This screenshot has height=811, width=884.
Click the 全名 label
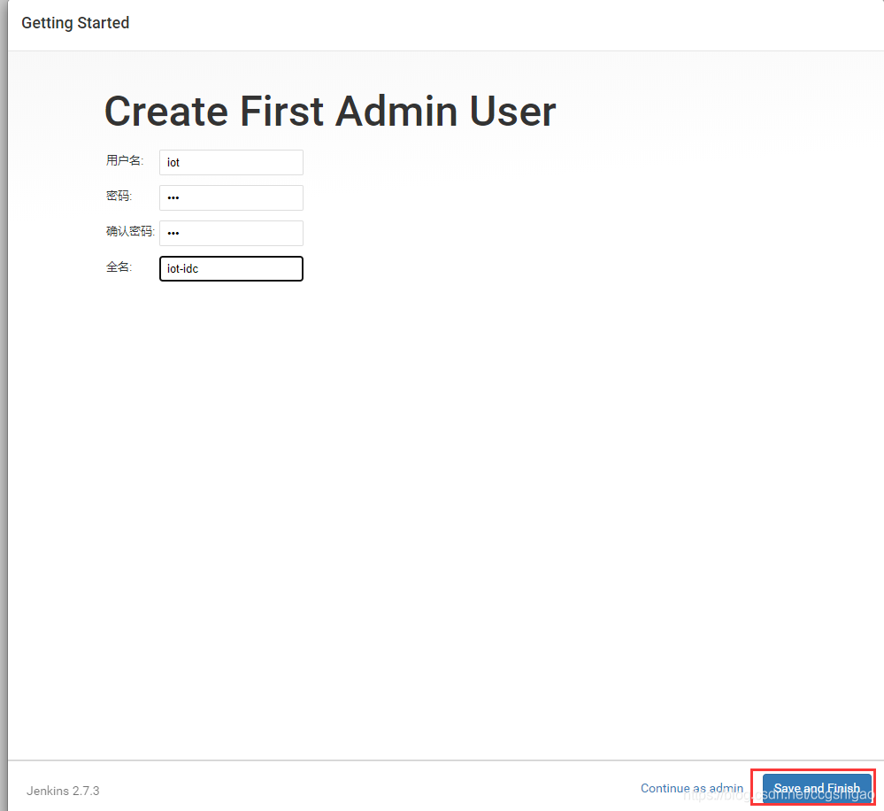(x=119, y=266)
